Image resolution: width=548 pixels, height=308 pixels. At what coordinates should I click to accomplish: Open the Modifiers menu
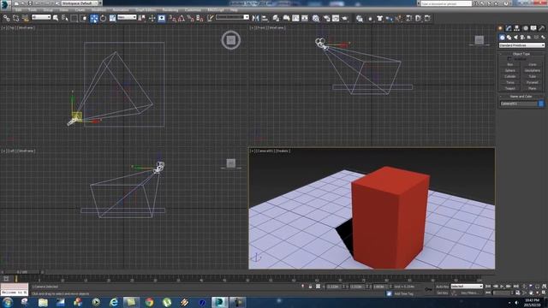coord(99,10)
